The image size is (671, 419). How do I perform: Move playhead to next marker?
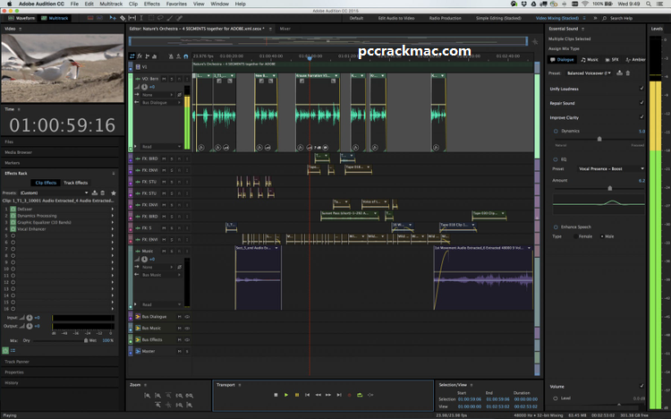click(x=339, y=395)
